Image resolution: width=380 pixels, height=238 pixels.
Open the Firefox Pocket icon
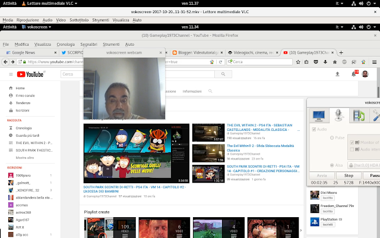click(x=316, y=62)
